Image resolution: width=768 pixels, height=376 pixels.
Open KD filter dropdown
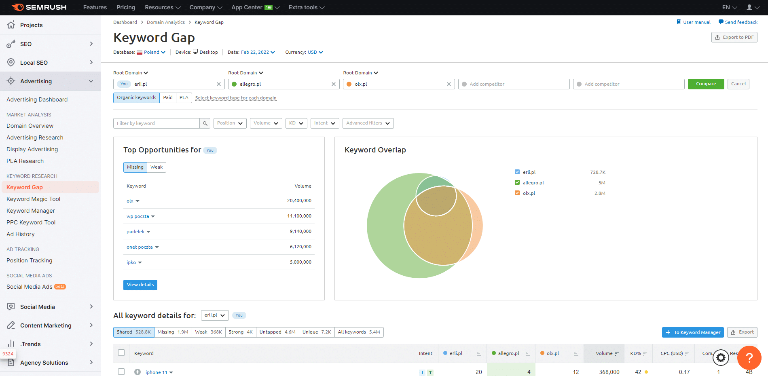click(x=296, y=123)
